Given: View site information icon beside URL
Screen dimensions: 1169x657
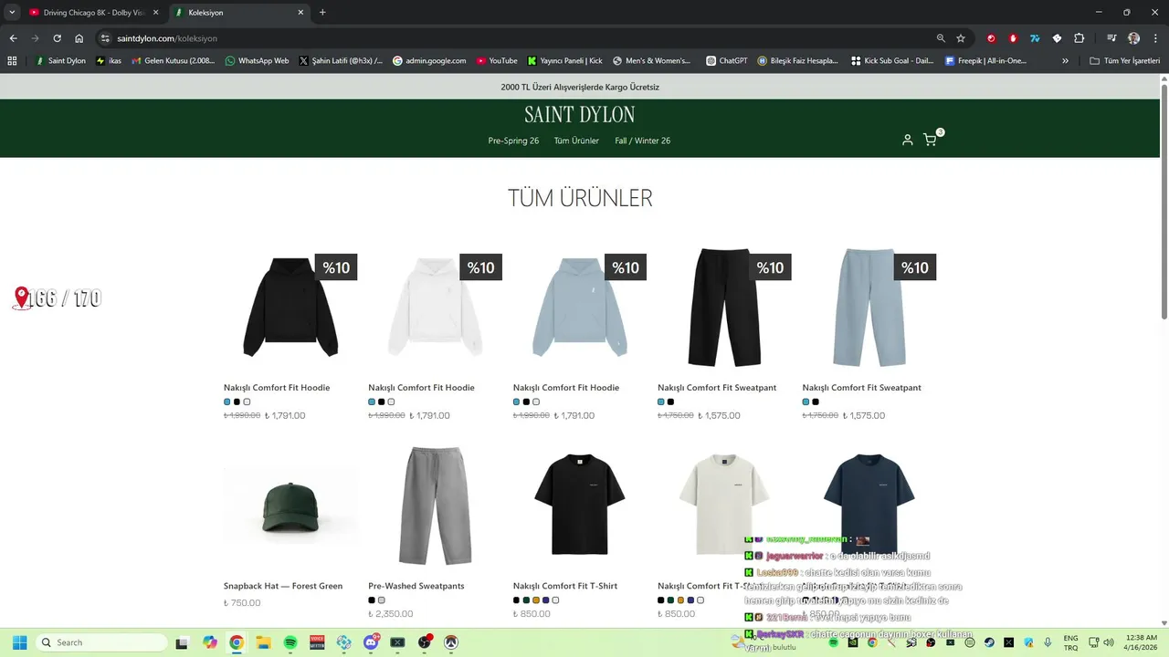Looking at the screenshot, I should tap(105, 38).
